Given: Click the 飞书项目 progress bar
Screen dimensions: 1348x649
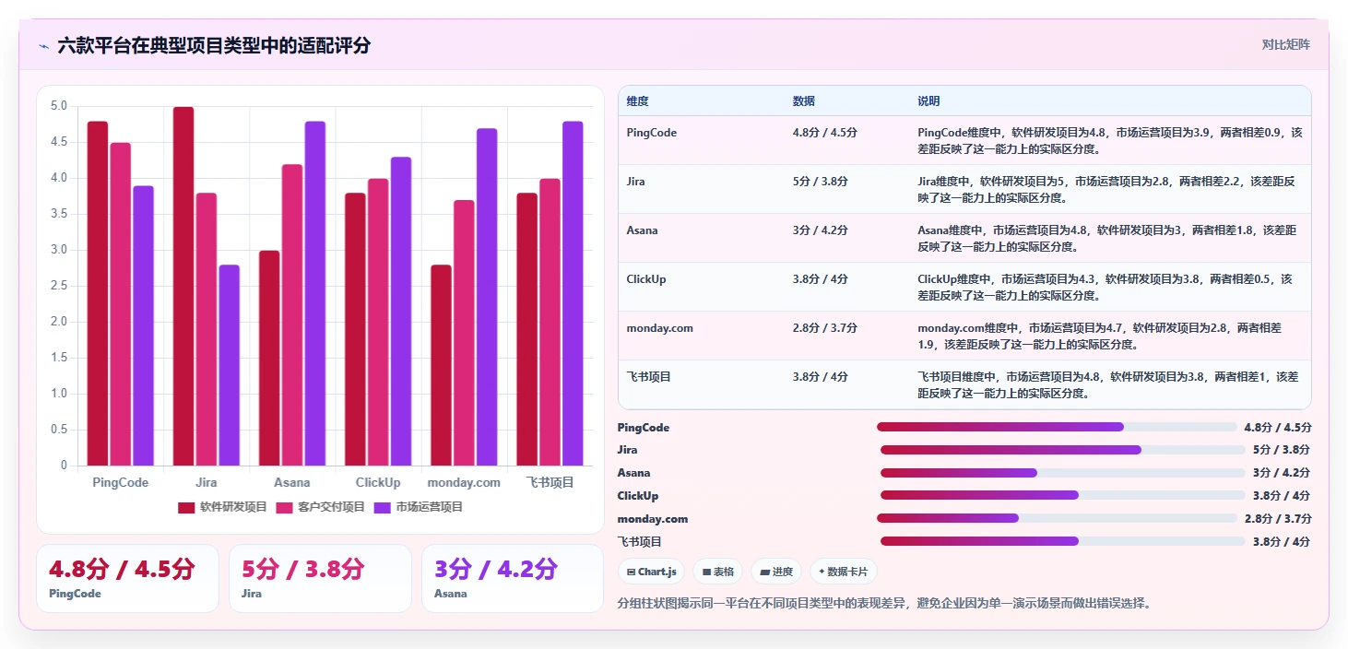Looking at the screenshot, I should click(x=1063, y=541).
